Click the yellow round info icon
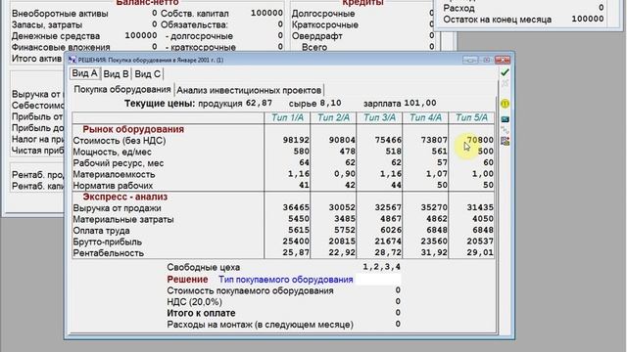Image resolution: width=627 pixels, height=352 pixels. point(506,104)
